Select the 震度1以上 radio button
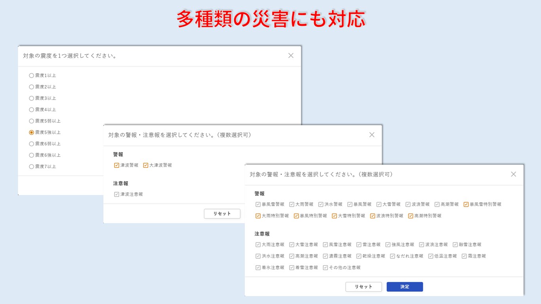The width and height of the screenshot is (541, 304). tap(32, 75)
